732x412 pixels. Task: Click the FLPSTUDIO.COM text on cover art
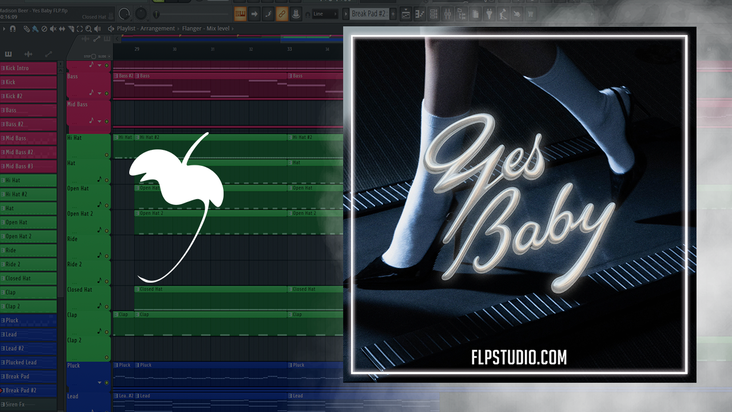point(519,358)
